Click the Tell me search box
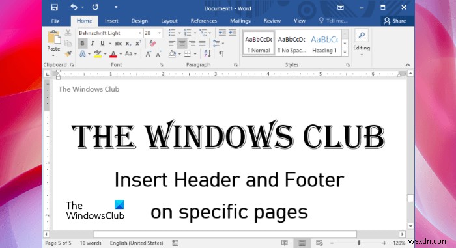This screenshot has width=456, height=248. point(334,21)
